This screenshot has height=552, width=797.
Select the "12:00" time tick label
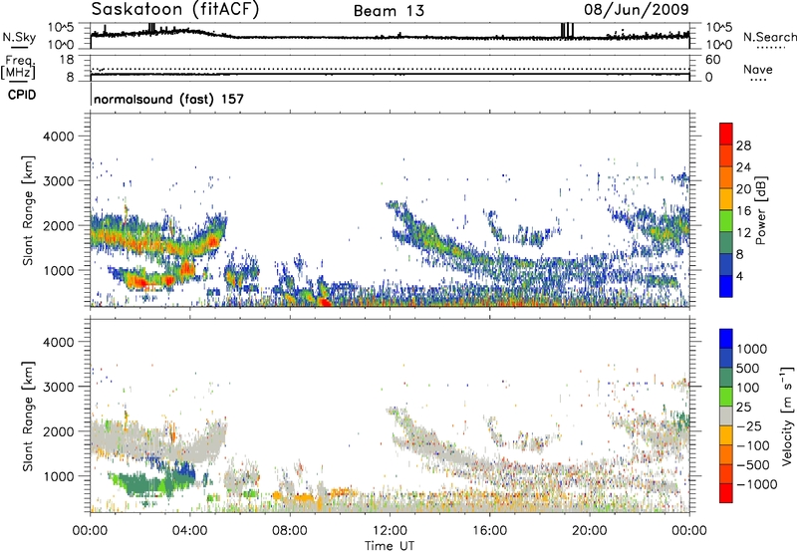pos(390,531)
